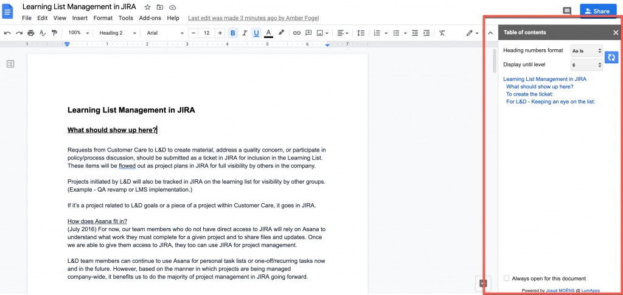Collapse menus with the up chevron
The width and height of the screenshot is (623, 295).
pos(490,33)
